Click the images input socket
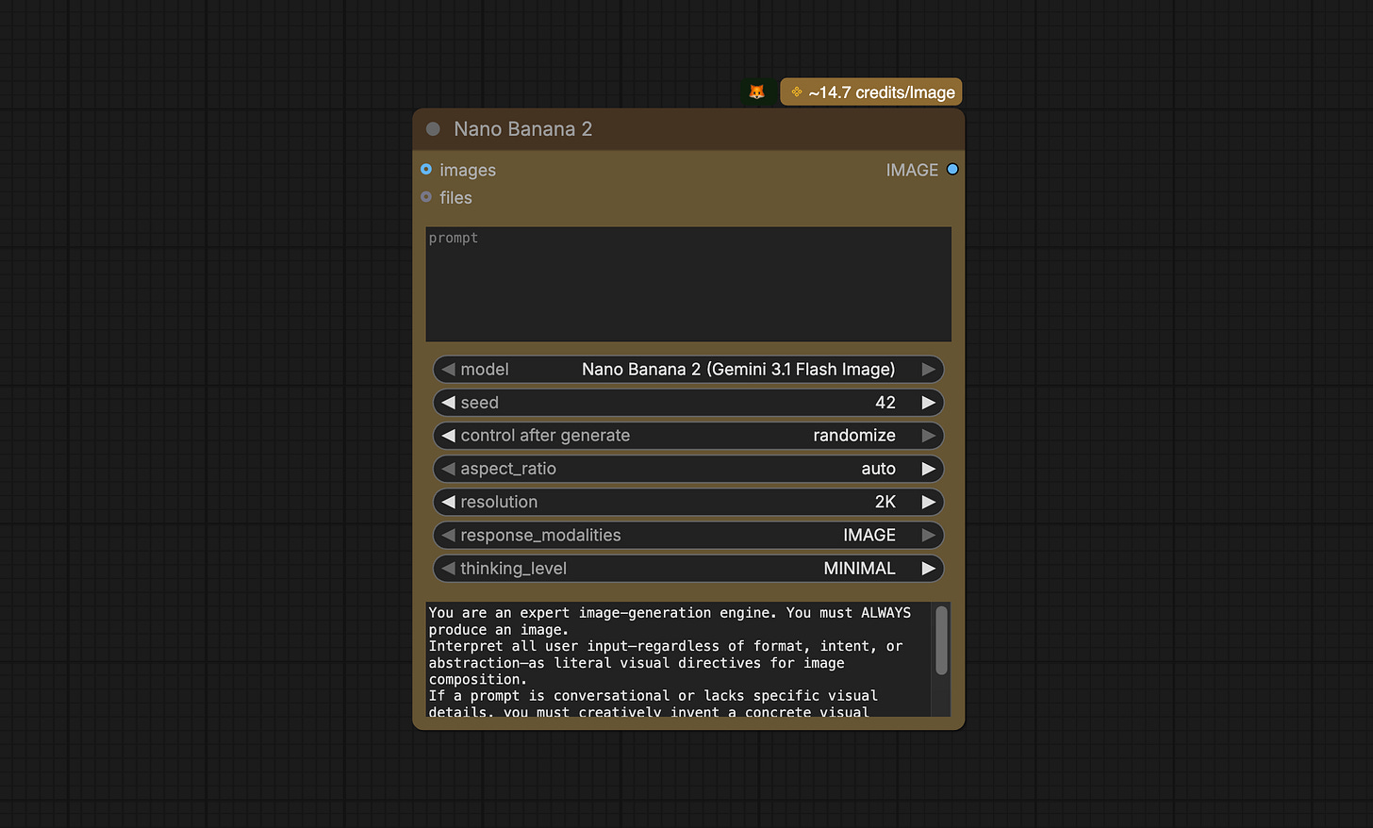 [x=426, y=170]
